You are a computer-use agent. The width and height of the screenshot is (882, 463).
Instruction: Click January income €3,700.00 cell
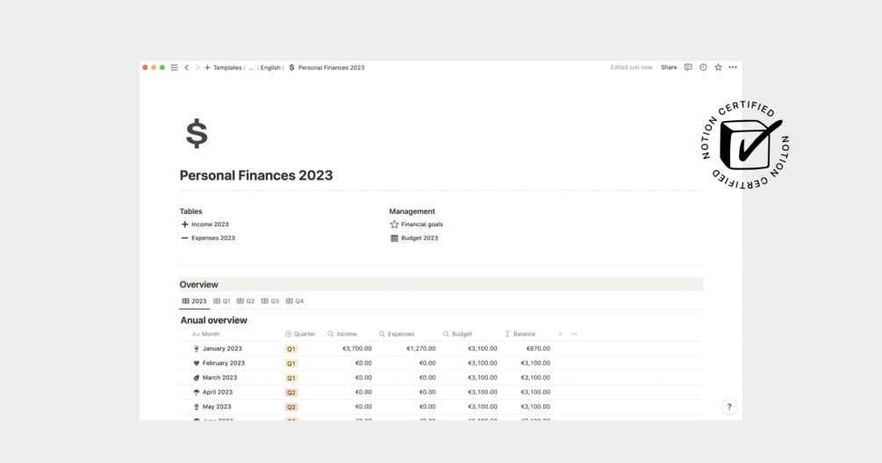click(x=356, y=348)
